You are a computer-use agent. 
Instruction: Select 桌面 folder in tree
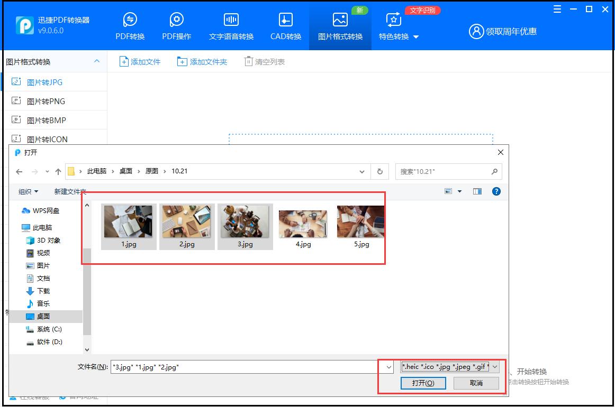[46, 316]
